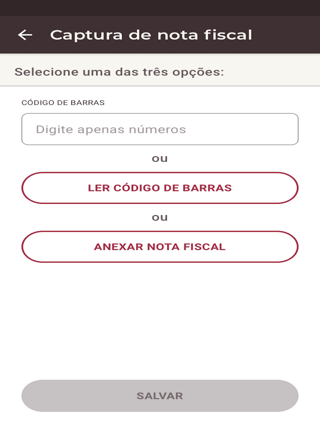Viewport: 320px width, 428px height.
Task: Click the dark status bar strip
Action: [x=160, y=8]
